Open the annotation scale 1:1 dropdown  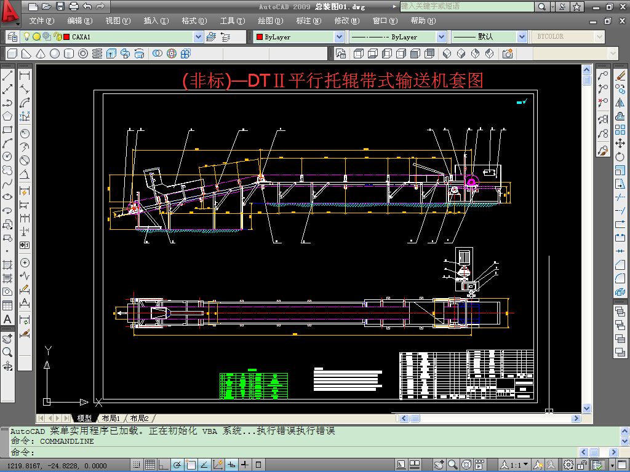point(515,465)
